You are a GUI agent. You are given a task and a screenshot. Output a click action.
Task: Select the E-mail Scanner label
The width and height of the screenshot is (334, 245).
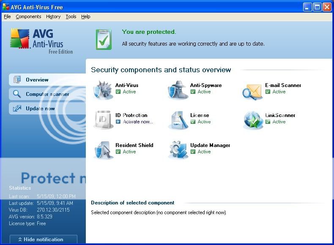tap(283, 85)
